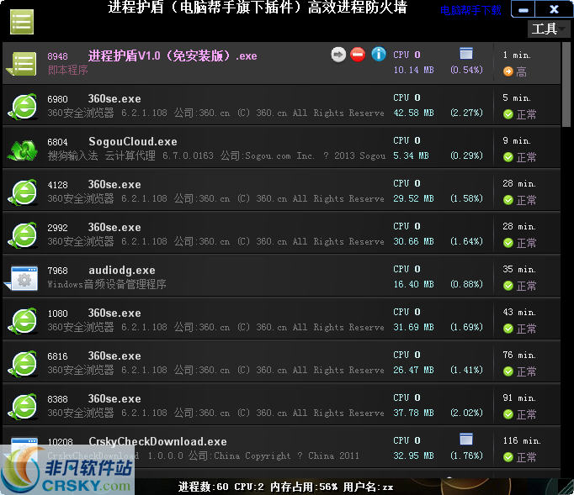Viewport: 574px width, 495px height.
Task: Click the red stop icon to end process 8948
Action: 358,55
